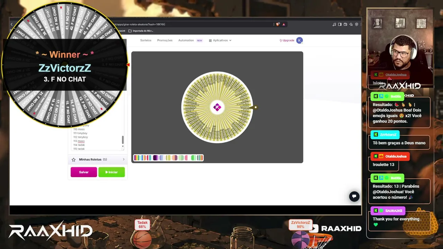Click the ZzVictorzZ username in chat

coord(388,135)
